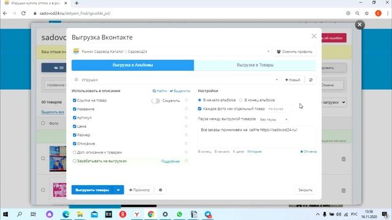Grab the drag handle on the Артикул row
The height and width of the screenshot is (220, 392).
pos(186,117)
